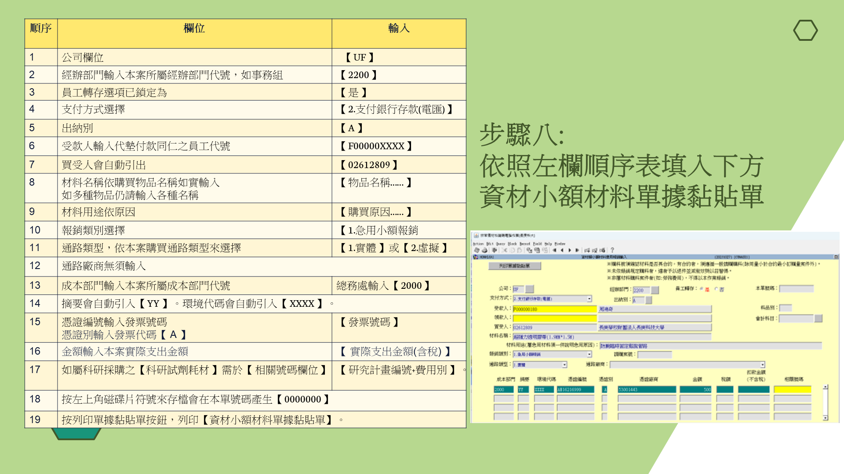Click the yellow 領款人 input field
Image resolution: width=844 pixels, height=474 pixels.
tap(555, 318)
